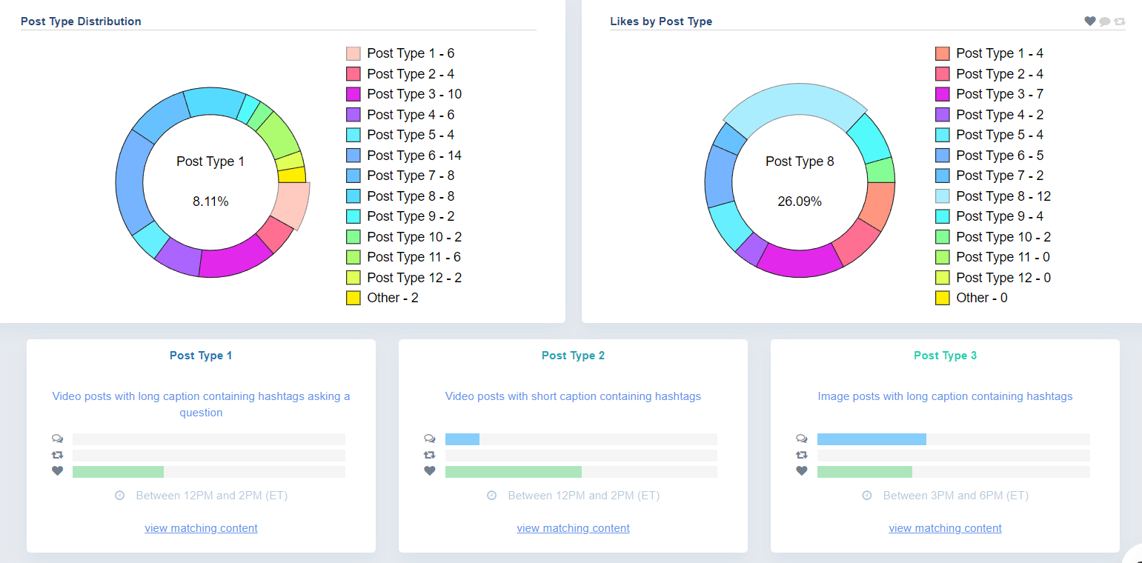Click the comments icon in the Post Type 3 card

tap(802, 439)
